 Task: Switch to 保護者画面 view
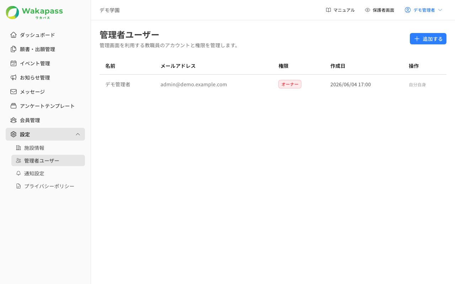point(380,10)
